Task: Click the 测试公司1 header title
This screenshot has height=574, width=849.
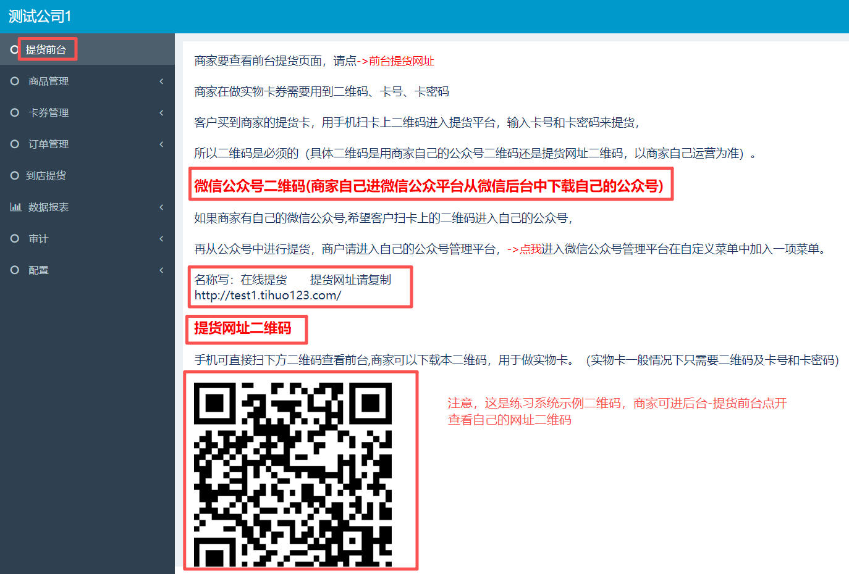Action: [40, 17]
